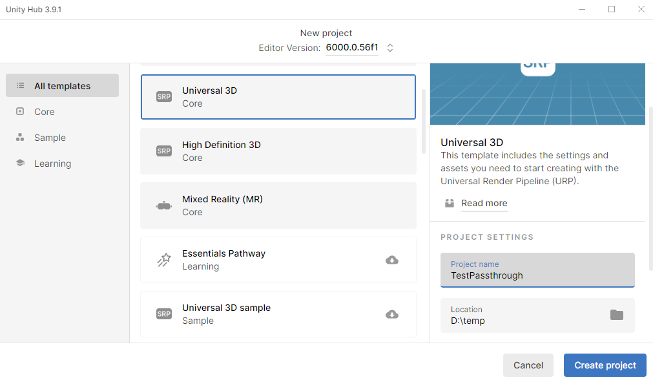Select the All templates category
The height and width of the screenshot is (382, 653).
pos(63,85)
